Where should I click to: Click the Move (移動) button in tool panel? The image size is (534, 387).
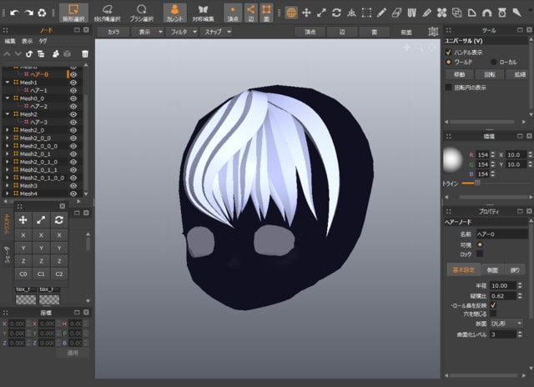point(460,74)
